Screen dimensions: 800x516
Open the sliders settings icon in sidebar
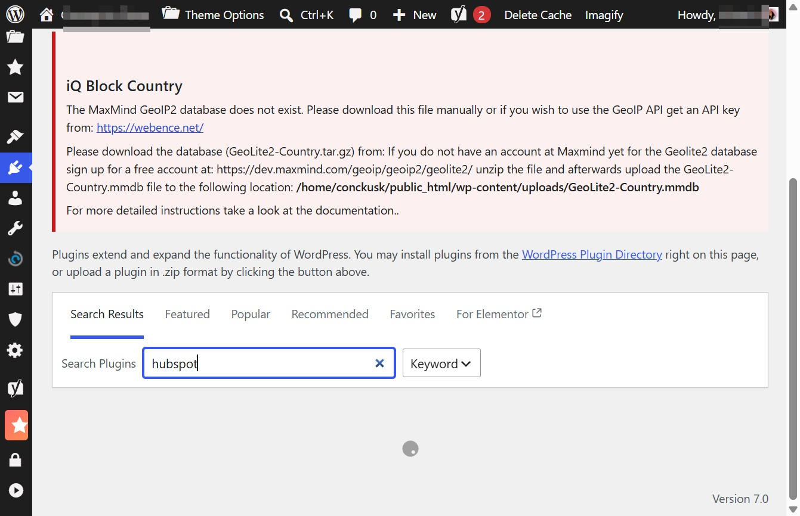click(x=16, y=289)
